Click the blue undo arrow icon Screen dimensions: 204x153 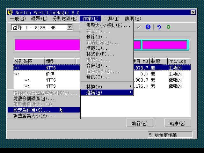(x=159, y=27)
